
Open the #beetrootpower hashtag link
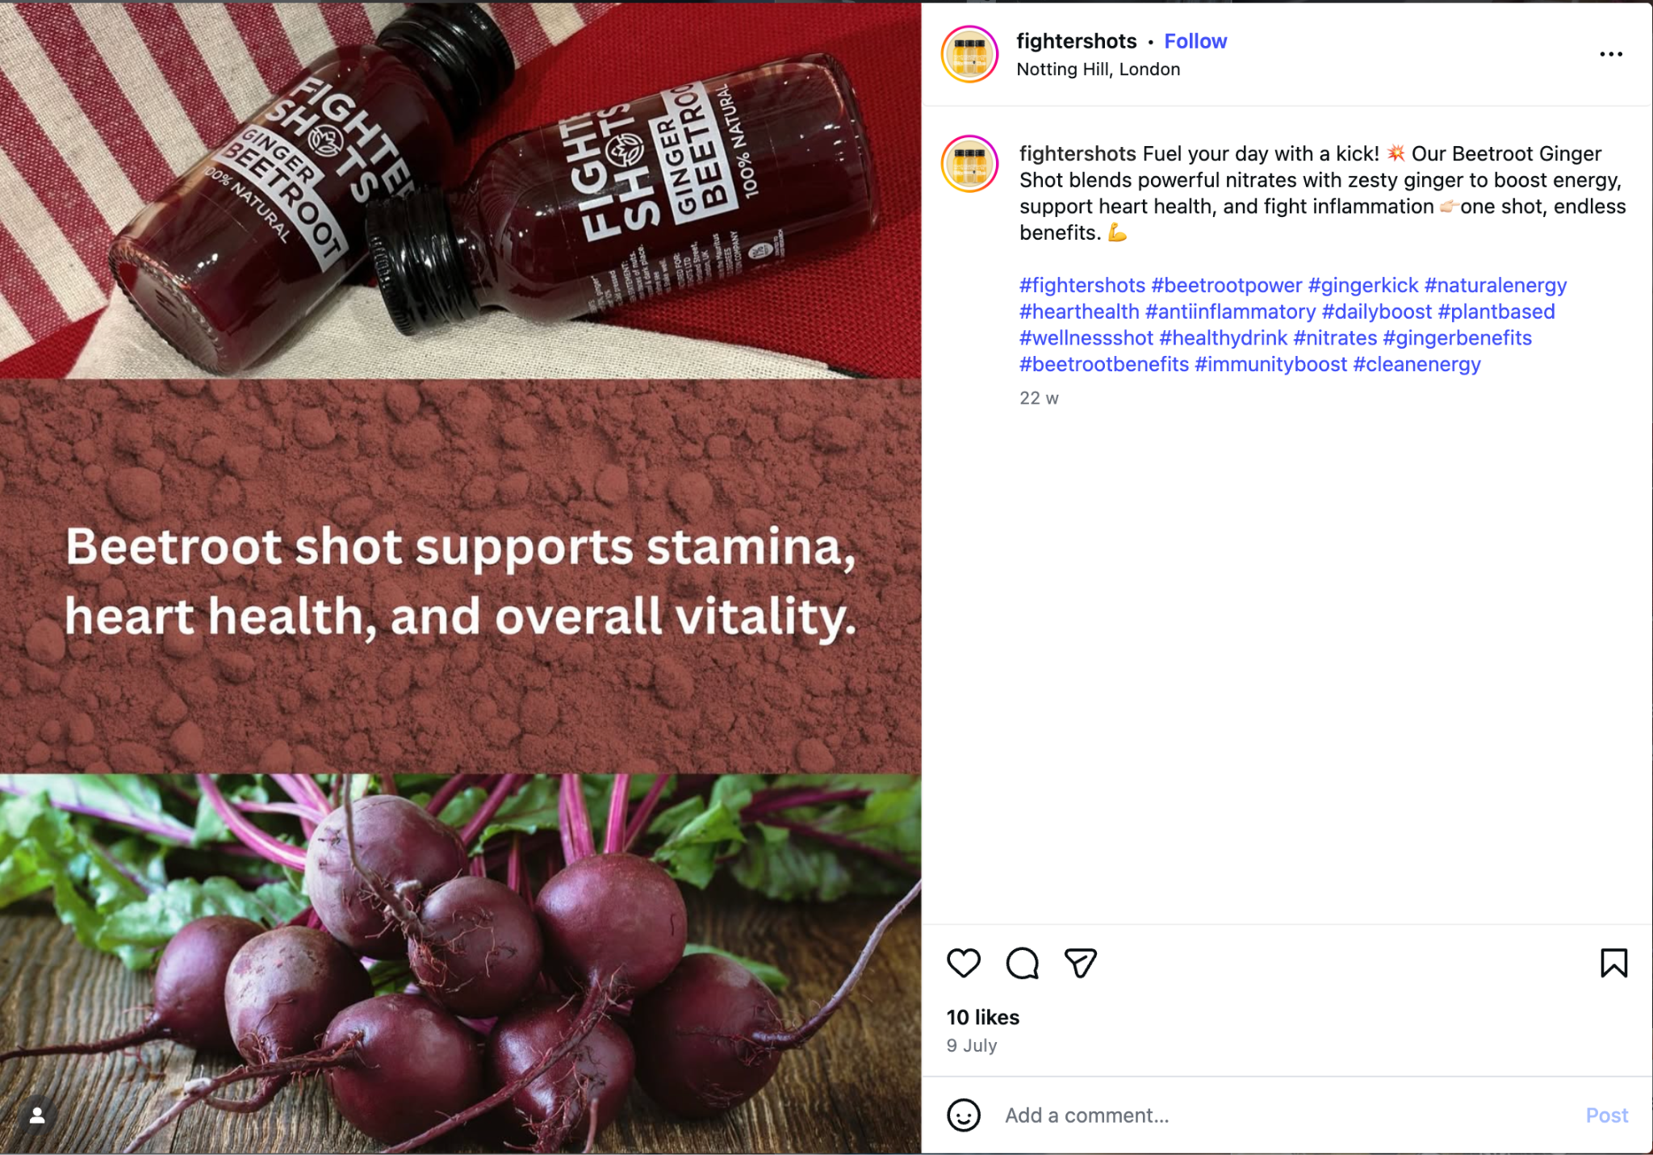(x=1226, y=285)
